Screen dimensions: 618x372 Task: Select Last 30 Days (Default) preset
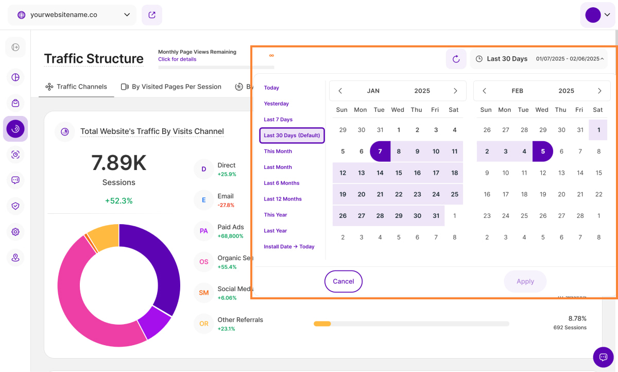pyautogui.click(x=292, y=136)
